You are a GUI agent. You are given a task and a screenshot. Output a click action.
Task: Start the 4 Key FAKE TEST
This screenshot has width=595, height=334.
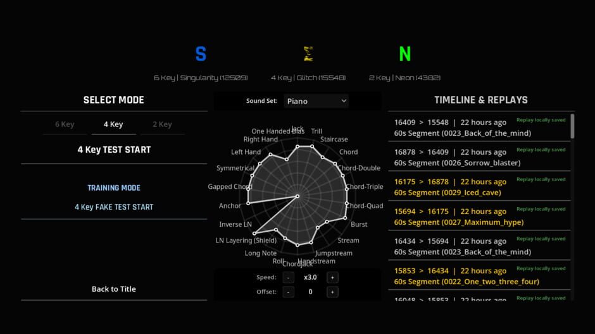pos(114,207)
